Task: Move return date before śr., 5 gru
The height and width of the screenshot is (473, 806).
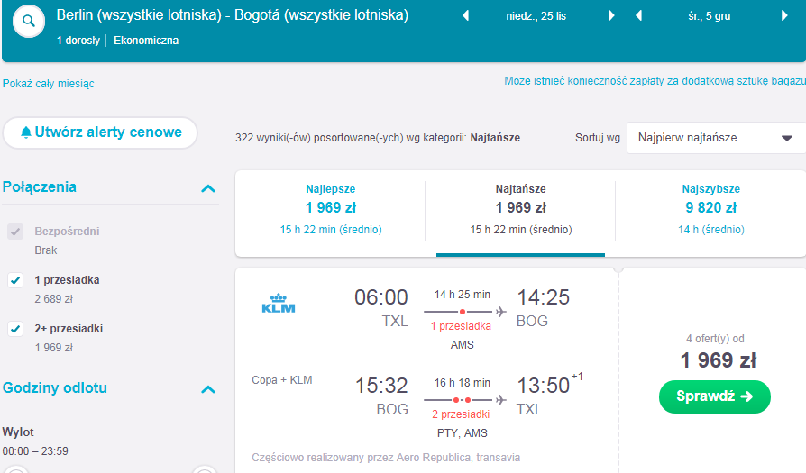Action: pos(639,16)
